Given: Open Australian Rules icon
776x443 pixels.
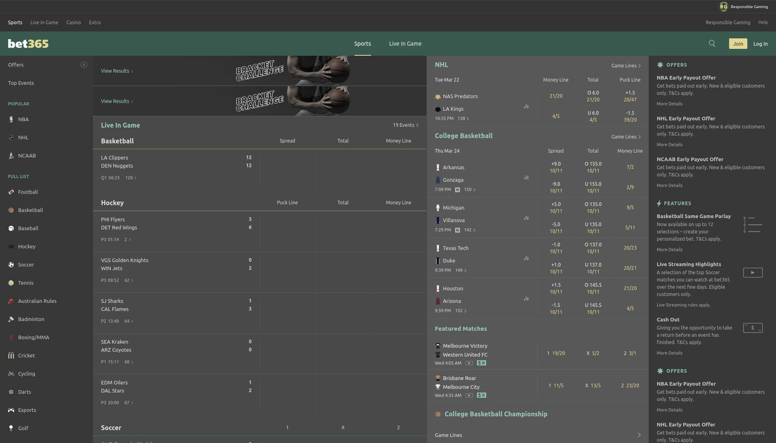Looking at the screenshot, I should [x=11, y=301].
